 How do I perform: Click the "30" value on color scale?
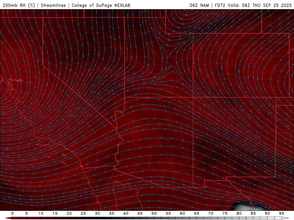(97, 213)
